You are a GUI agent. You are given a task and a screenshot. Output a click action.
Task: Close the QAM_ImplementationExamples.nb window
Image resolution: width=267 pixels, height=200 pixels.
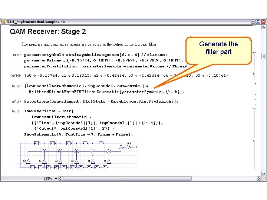point(263,21)
